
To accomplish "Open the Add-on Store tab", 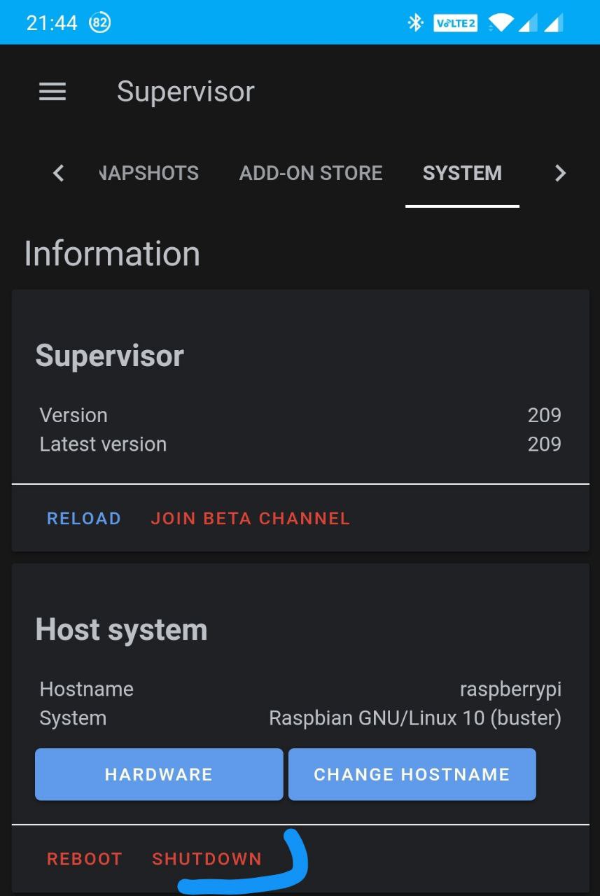I will point(311,173).
